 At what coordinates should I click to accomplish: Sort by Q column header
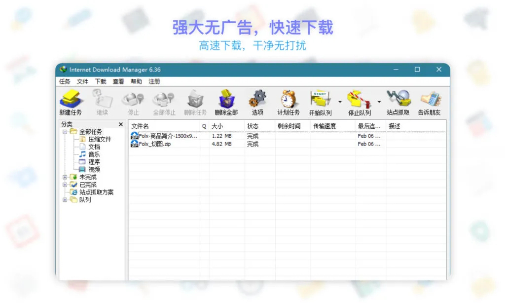tap(204, 126)
